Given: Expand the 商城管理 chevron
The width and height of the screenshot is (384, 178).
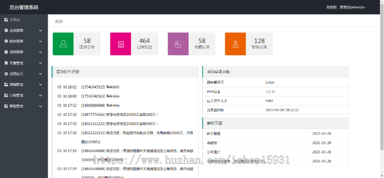Looking at the screenshot, I should (x=41, y=85).
